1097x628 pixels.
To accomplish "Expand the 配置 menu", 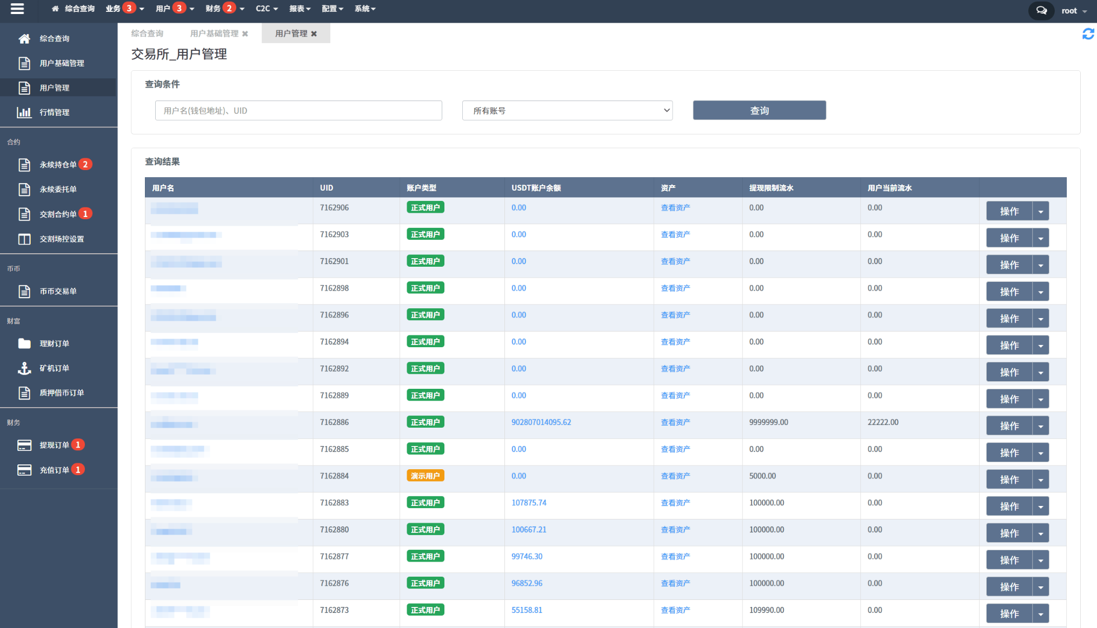I will pos(333,9).
